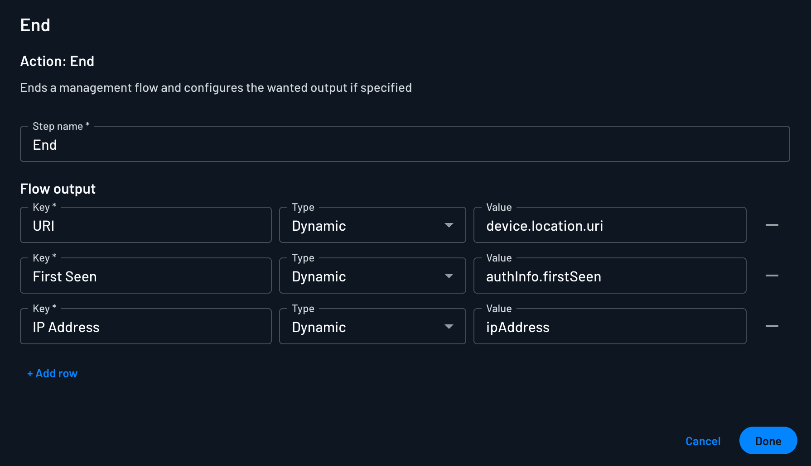Click the Value field showing authInfo.firstSeen
The height and width of the screenshot is (466, 811).
pos(609,276)
